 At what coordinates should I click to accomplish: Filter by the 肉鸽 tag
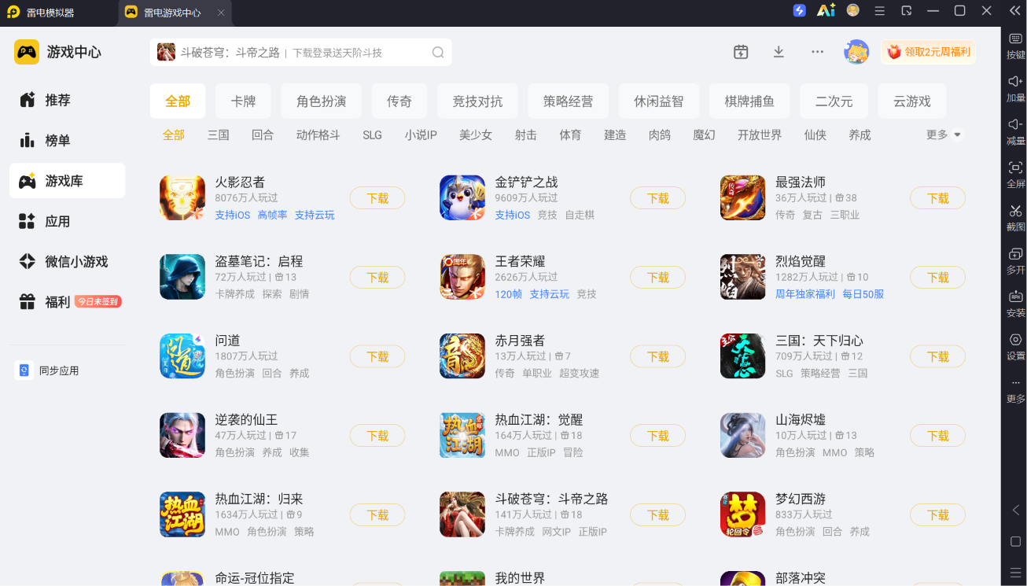pos(660,135)
